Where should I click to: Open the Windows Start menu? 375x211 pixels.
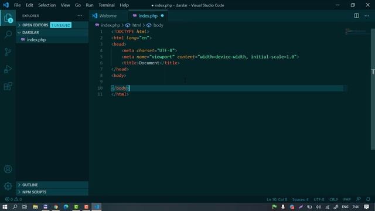[5, 207]
